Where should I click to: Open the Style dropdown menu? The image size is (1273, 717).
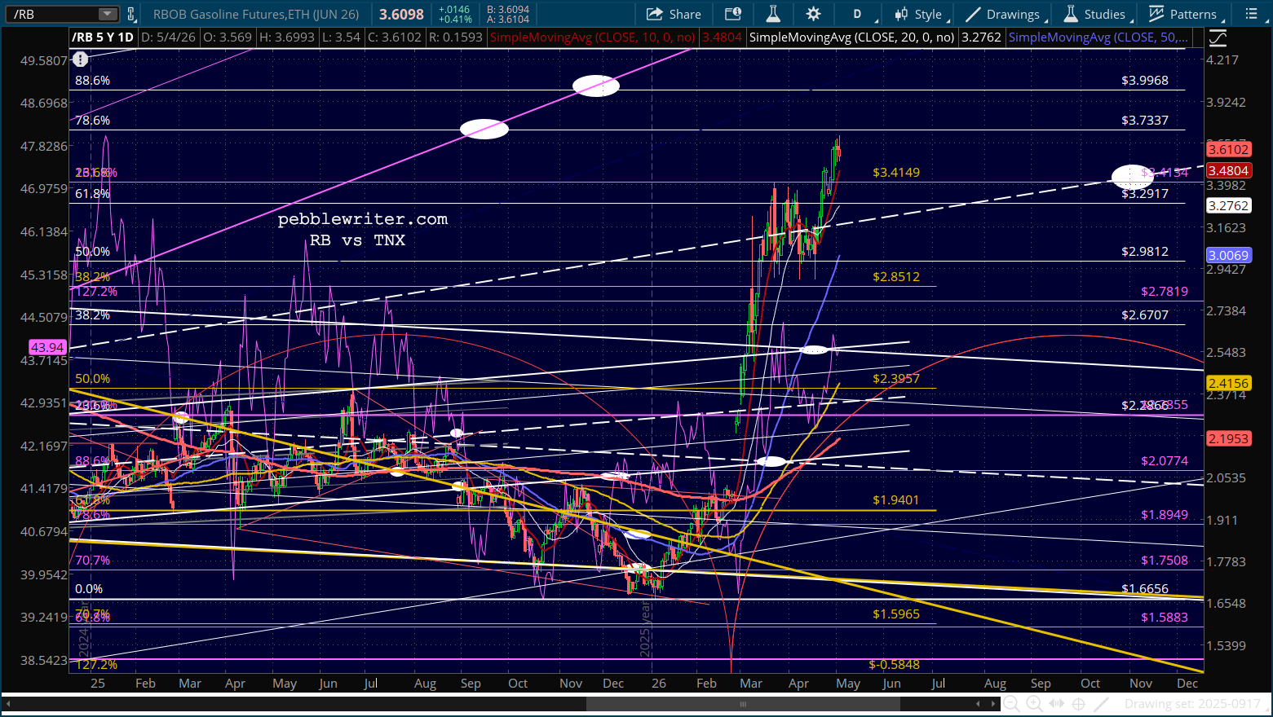918,14
